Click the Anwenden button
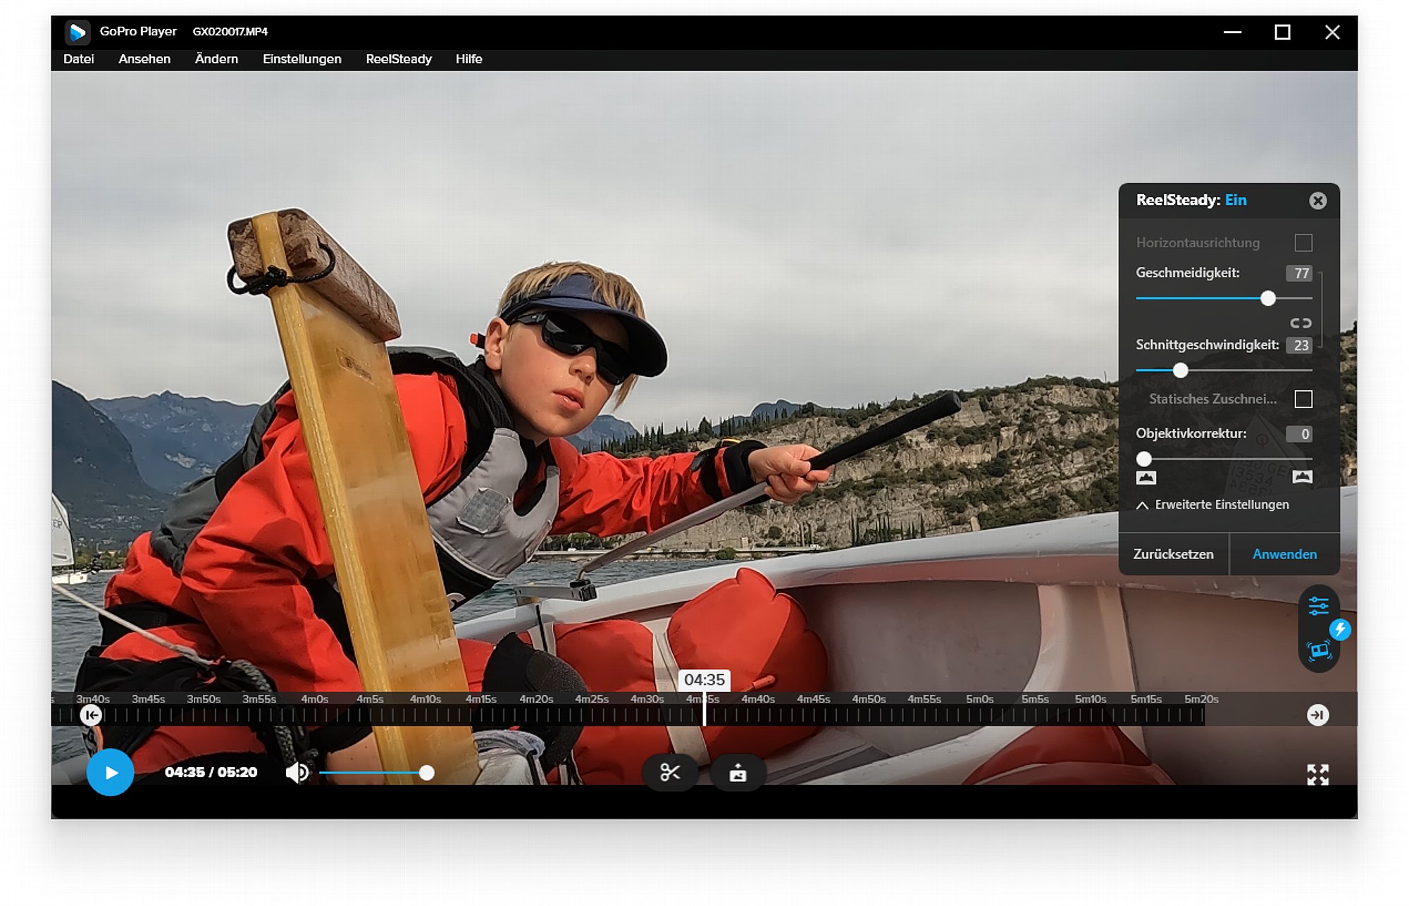This screenshot has width=1409, height=906. (x=1284, y=554)
